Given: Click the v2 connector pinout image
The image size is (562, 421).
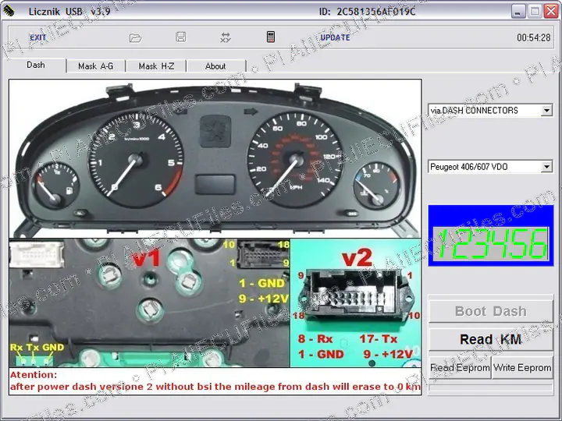Looking at the screenshot, I should tap(356, 302).
